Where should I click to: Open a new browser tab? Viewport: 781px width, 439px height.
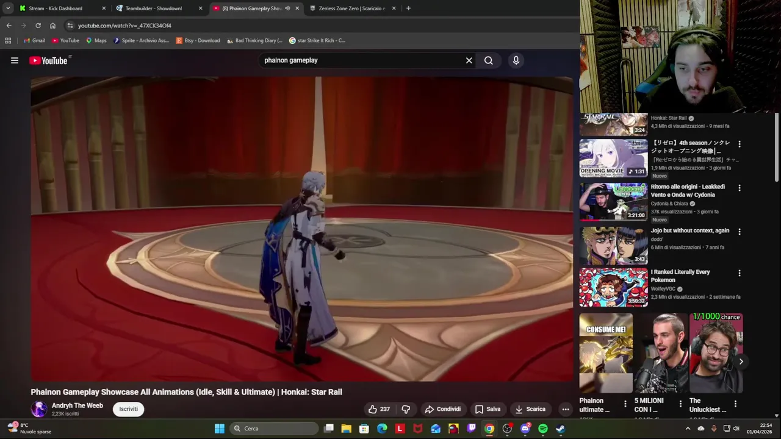[x=408, y=9]
